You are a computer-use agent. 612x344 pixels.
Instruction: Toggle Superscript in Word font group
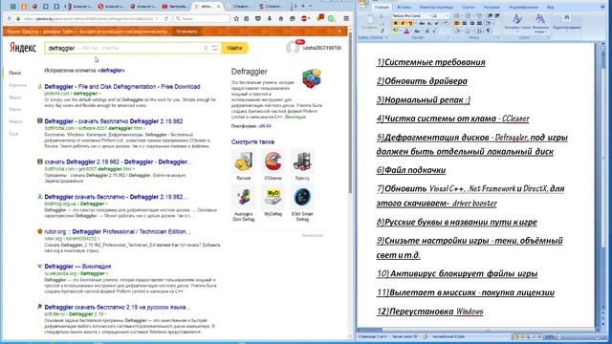[436, 23]
